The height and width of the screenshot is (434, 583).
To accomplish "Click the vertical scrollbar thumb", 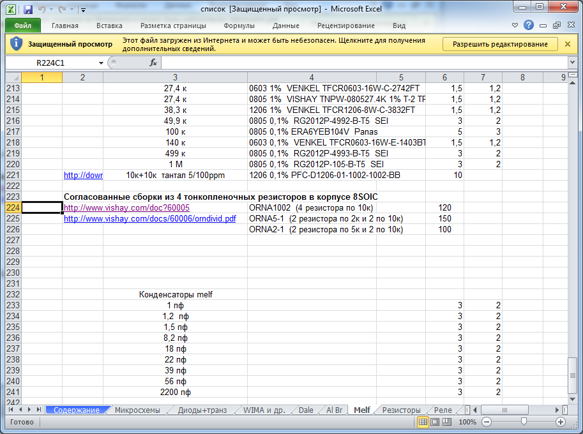I will point(573,375).
